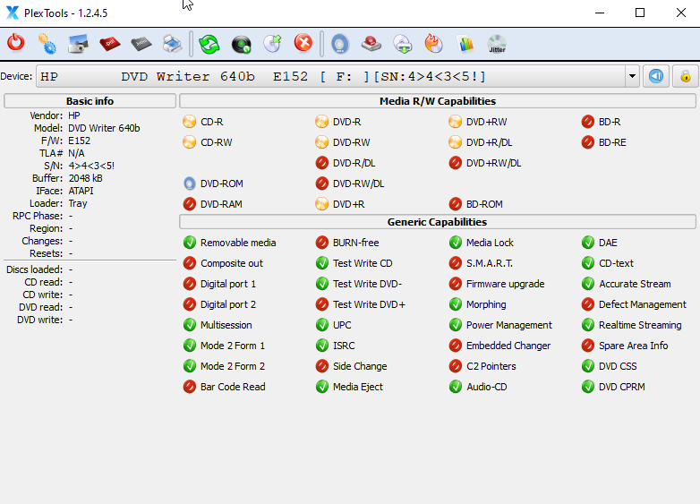Click the screenshot camera picture icon
The height and width of the screenshot is (504, 700).
tap(78, 44)
